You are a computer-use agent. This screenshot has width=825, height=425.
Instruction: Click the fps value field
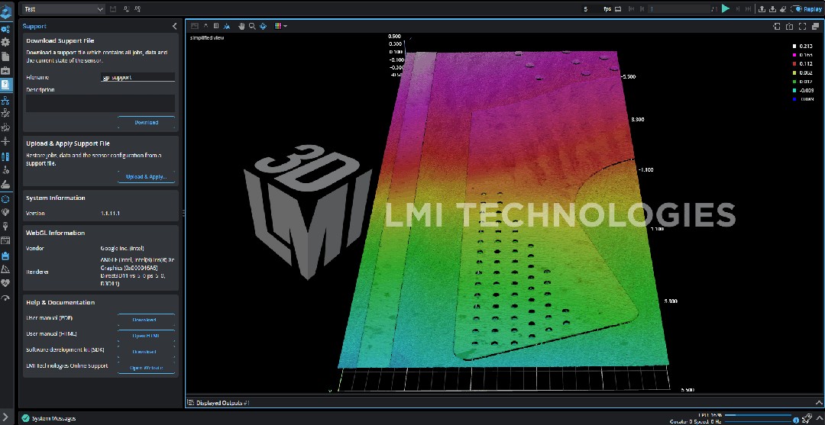point(590,9)
